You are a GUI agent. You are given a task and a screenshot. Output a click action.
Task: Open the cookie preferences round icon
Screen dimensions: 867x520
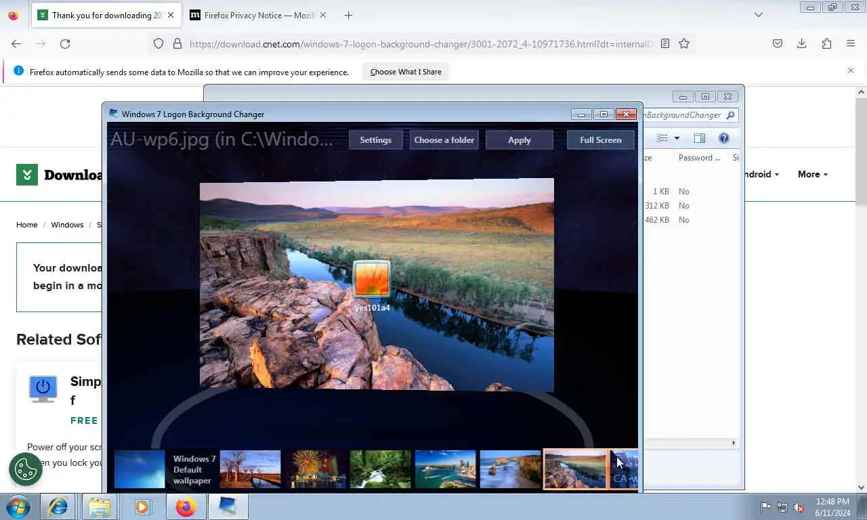tap(26, 469)
